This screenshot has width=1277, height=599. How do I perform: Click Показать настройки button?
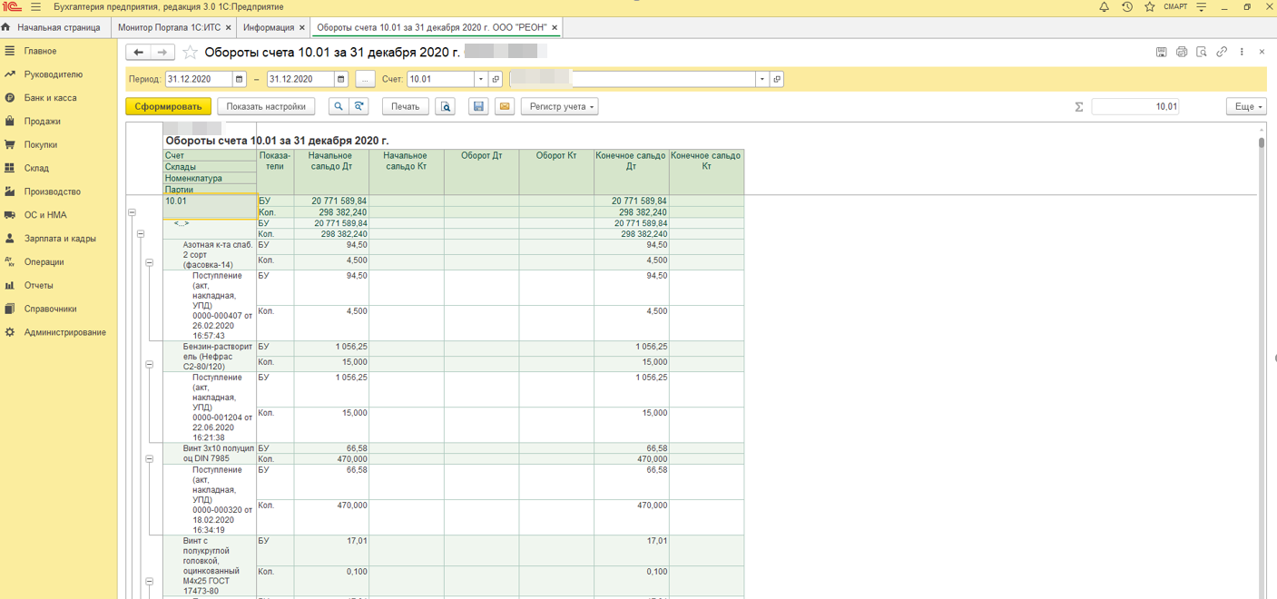tap(266, 107)
